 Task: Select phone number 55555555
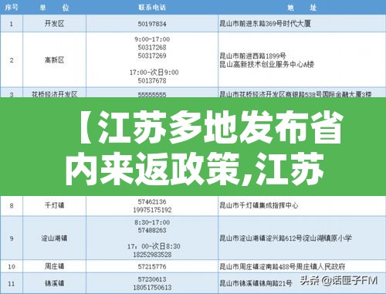(152, 95)
